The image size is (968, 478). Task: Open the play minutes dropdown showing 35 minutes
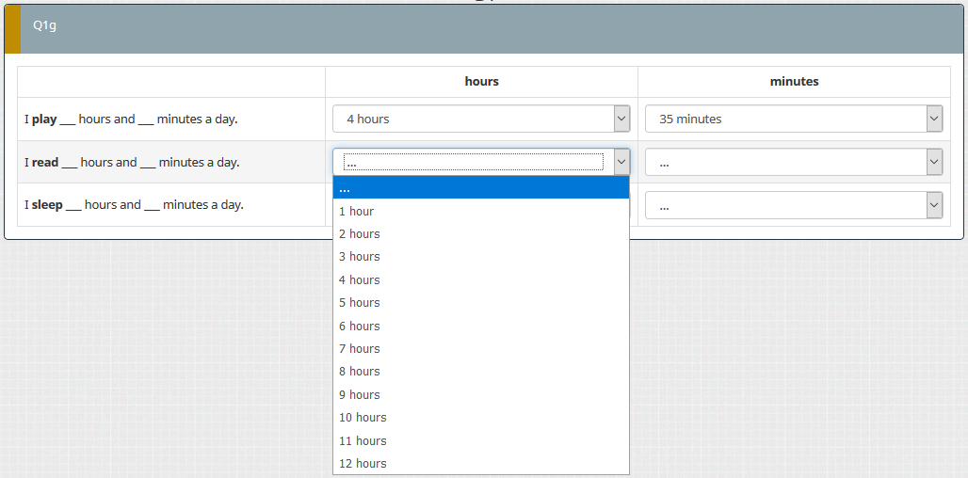click(793, 119)
